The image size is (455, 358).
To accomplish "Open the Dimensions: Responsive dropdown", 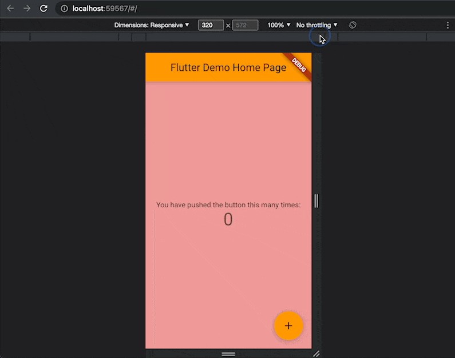I will pos(151,25).
